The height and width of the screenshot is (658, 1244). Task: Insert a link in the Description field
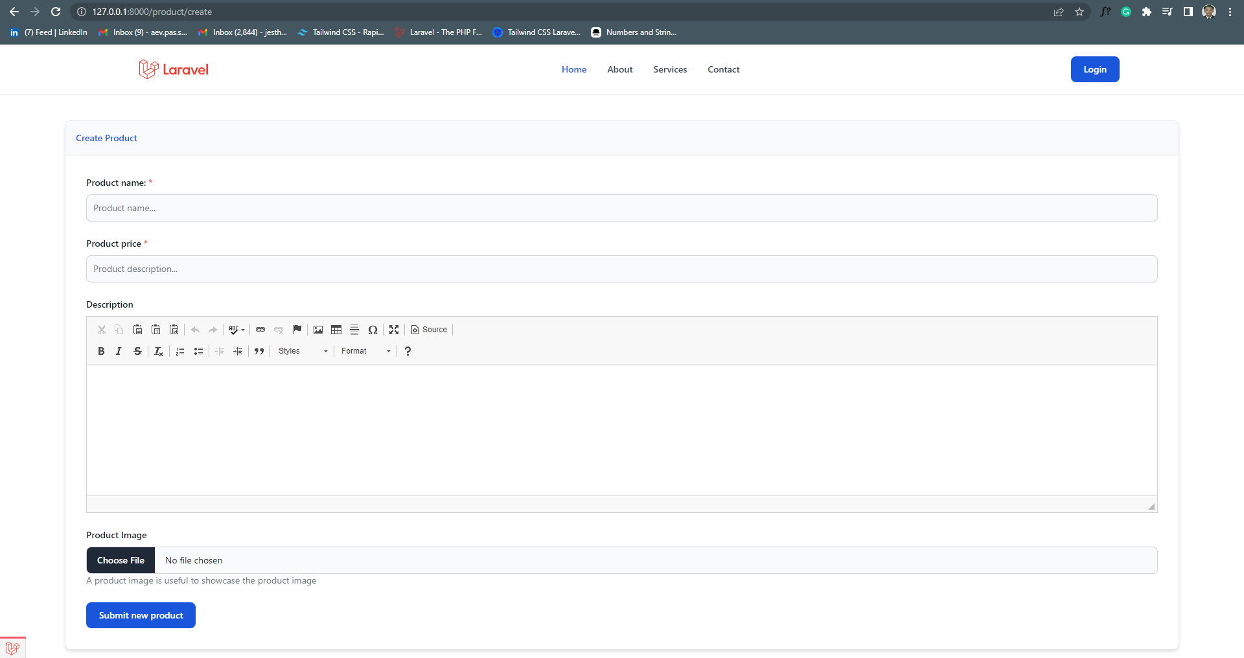[x=260, y=330]
